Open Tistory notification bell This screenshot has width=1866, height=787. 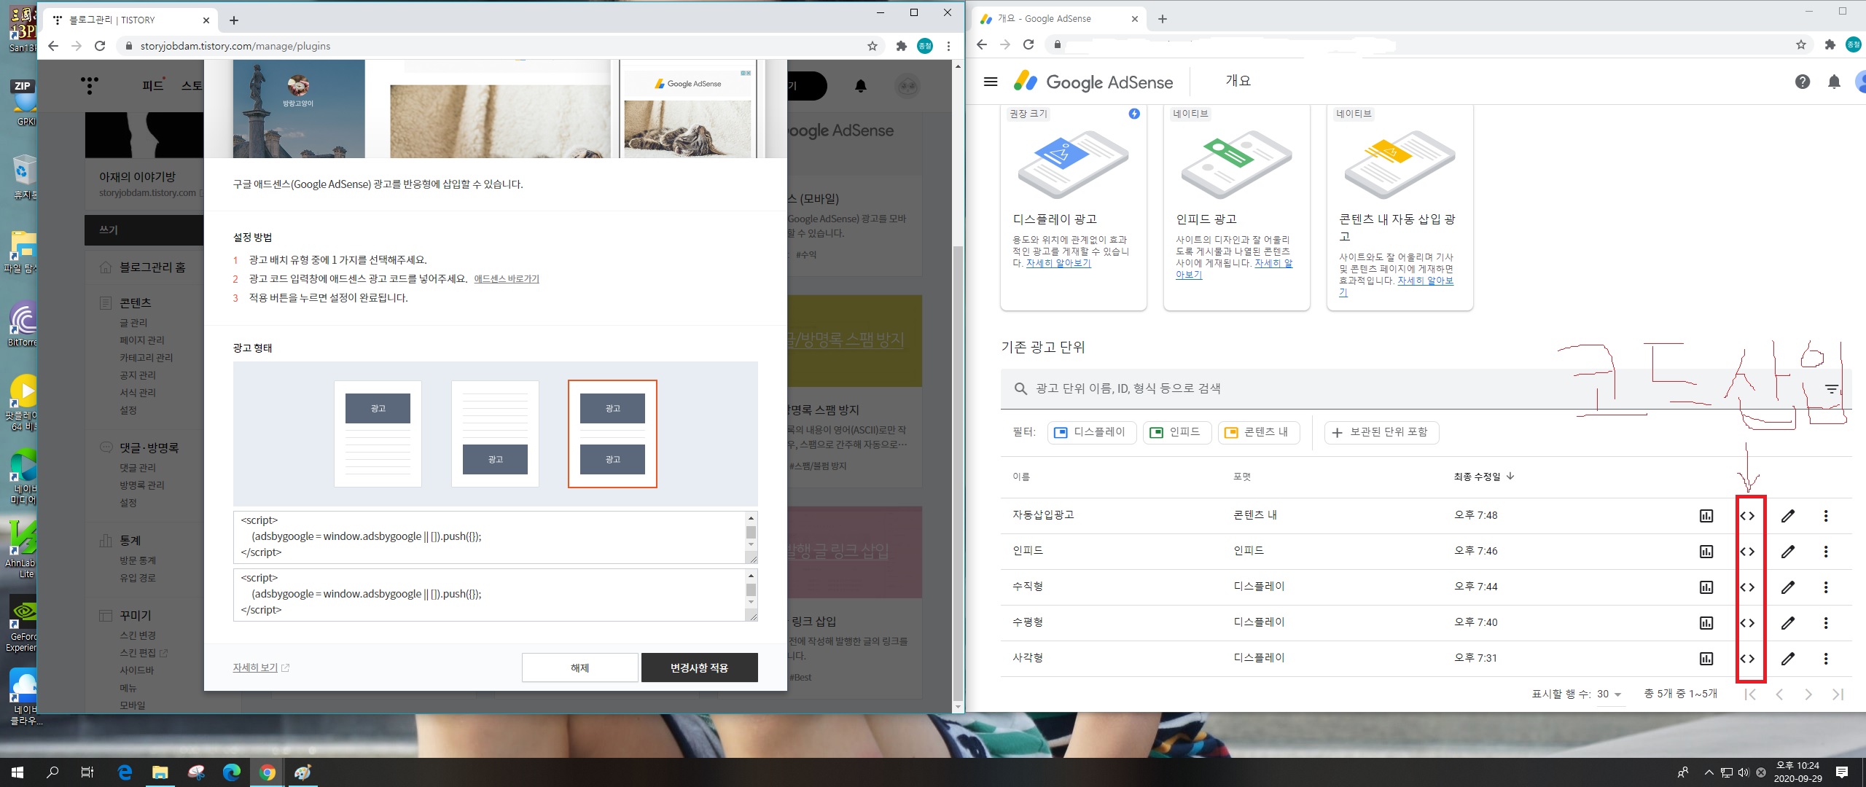coord(861,86)
